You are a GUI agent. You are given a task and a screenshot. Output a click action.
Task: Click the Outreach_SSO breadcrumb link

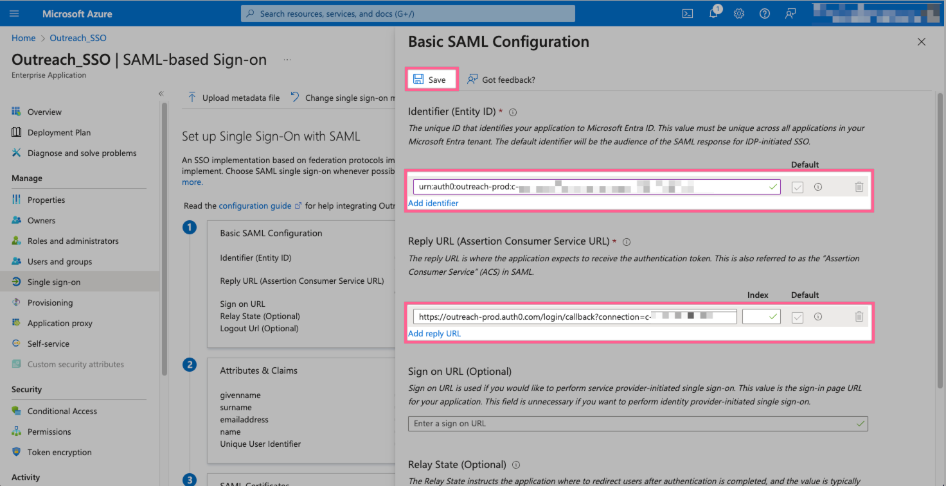coord(78,38)
